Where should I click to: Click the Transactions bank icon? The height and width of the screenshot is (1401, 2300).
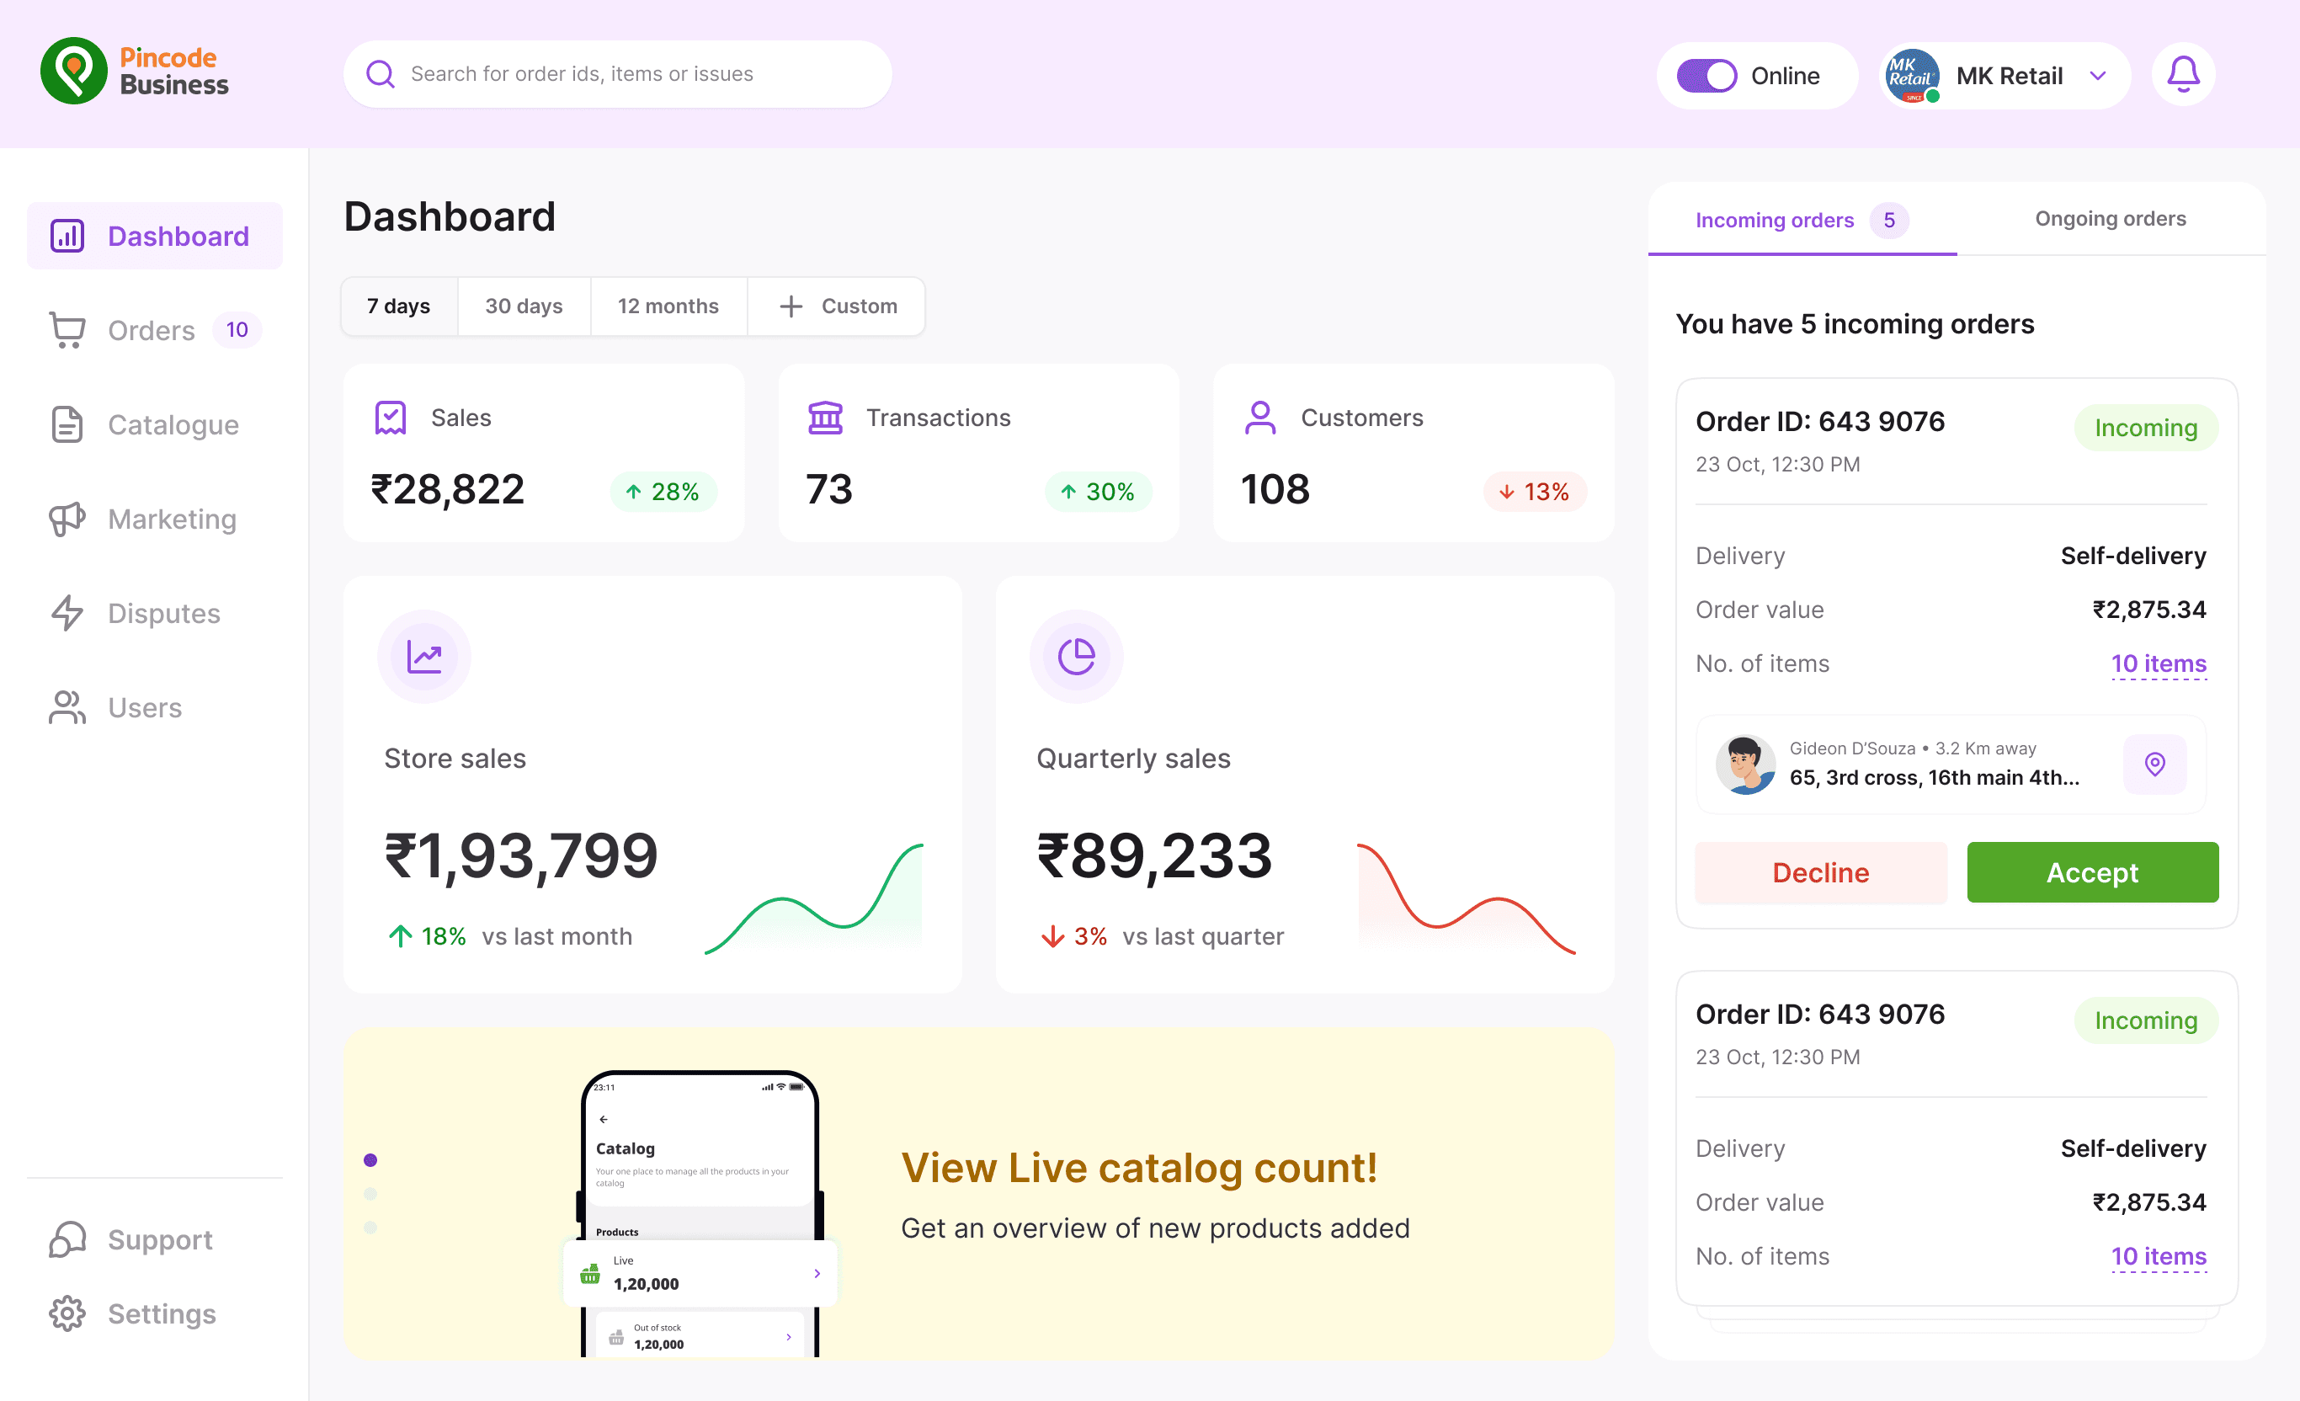tap(825, 418)
